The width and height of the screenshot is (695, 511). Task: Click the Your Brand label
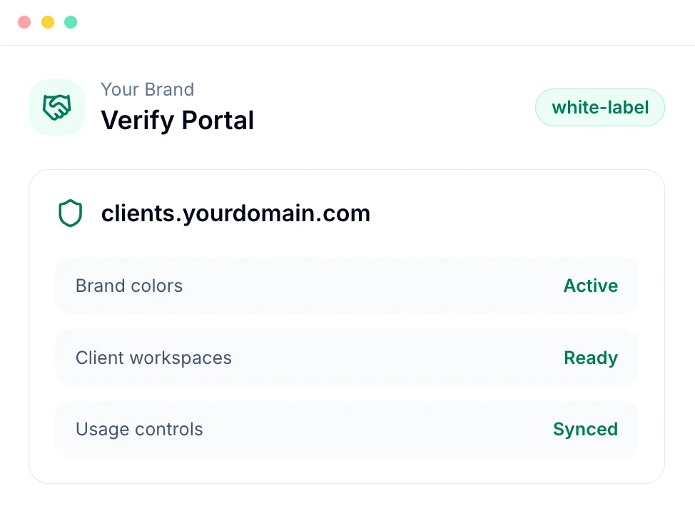(147, 89)
